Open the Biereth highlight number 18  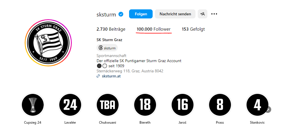pyautogui.click(x=145, y=105)
